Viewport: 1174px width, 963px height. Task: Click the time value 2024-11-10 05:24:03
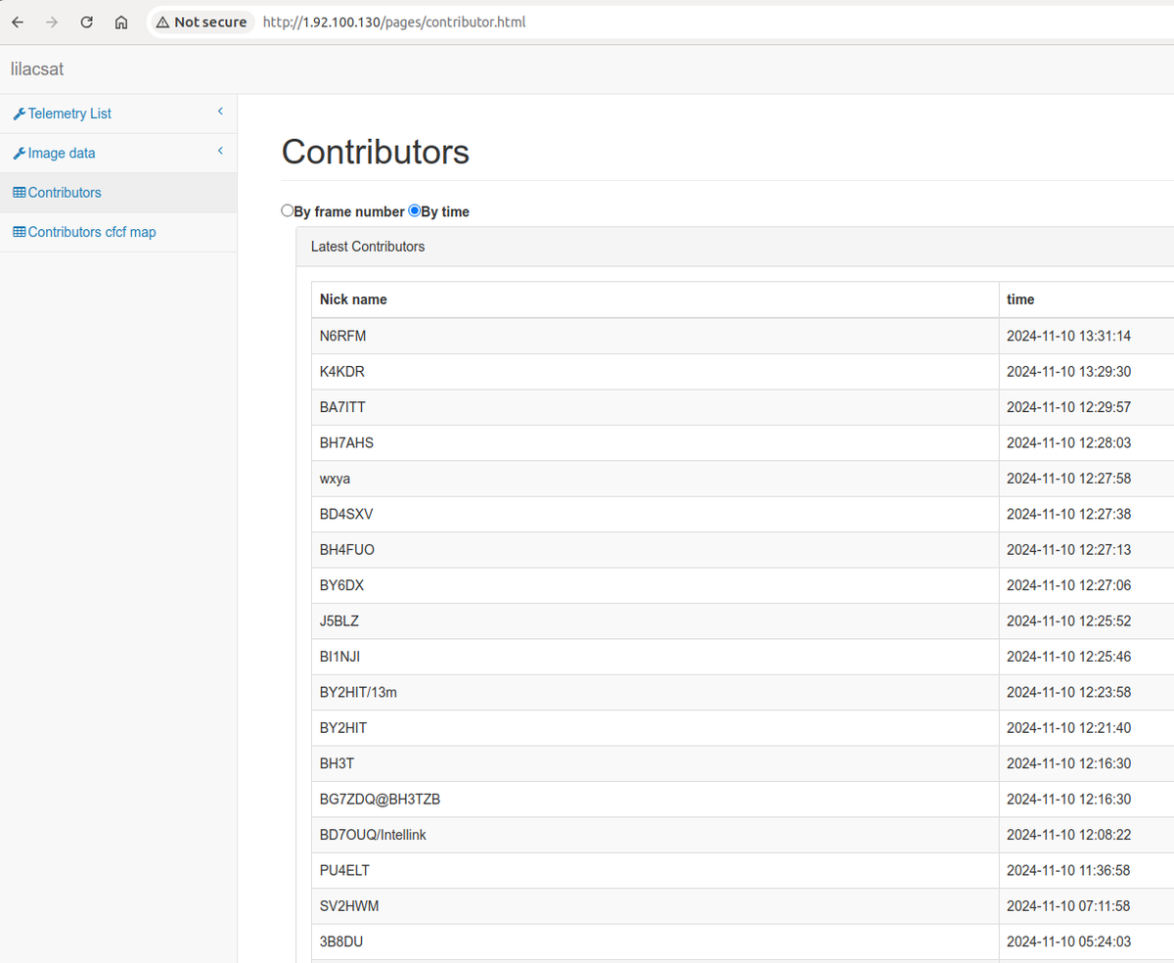coord(1068,941)
